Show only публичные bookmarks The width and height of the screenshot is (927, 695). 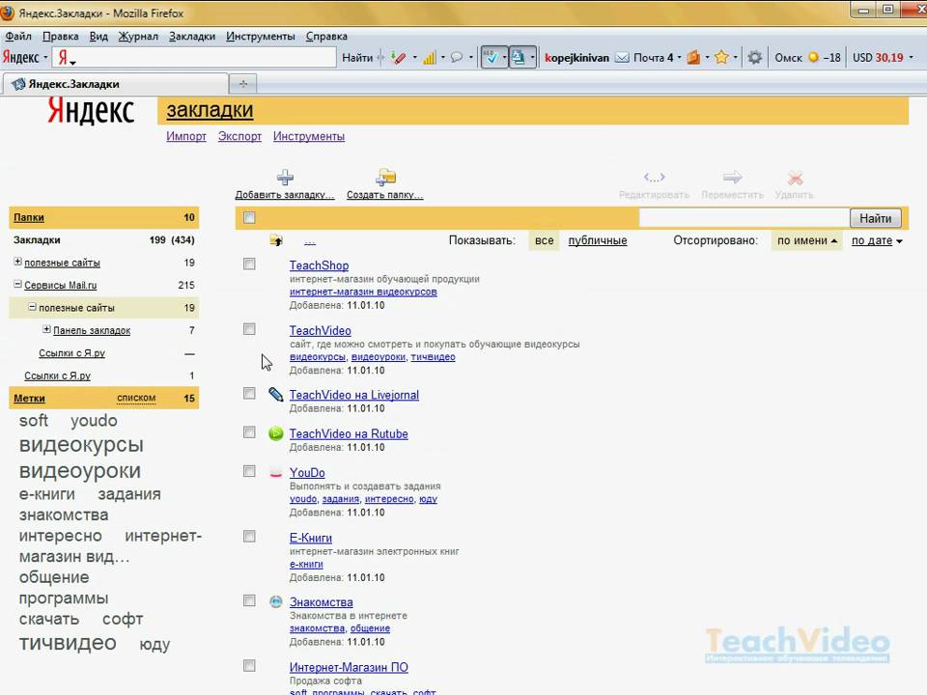597,240
